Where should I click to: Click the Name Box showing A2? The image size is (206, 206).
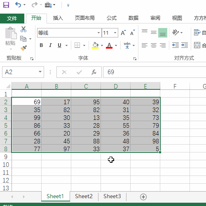click(20, 72)
